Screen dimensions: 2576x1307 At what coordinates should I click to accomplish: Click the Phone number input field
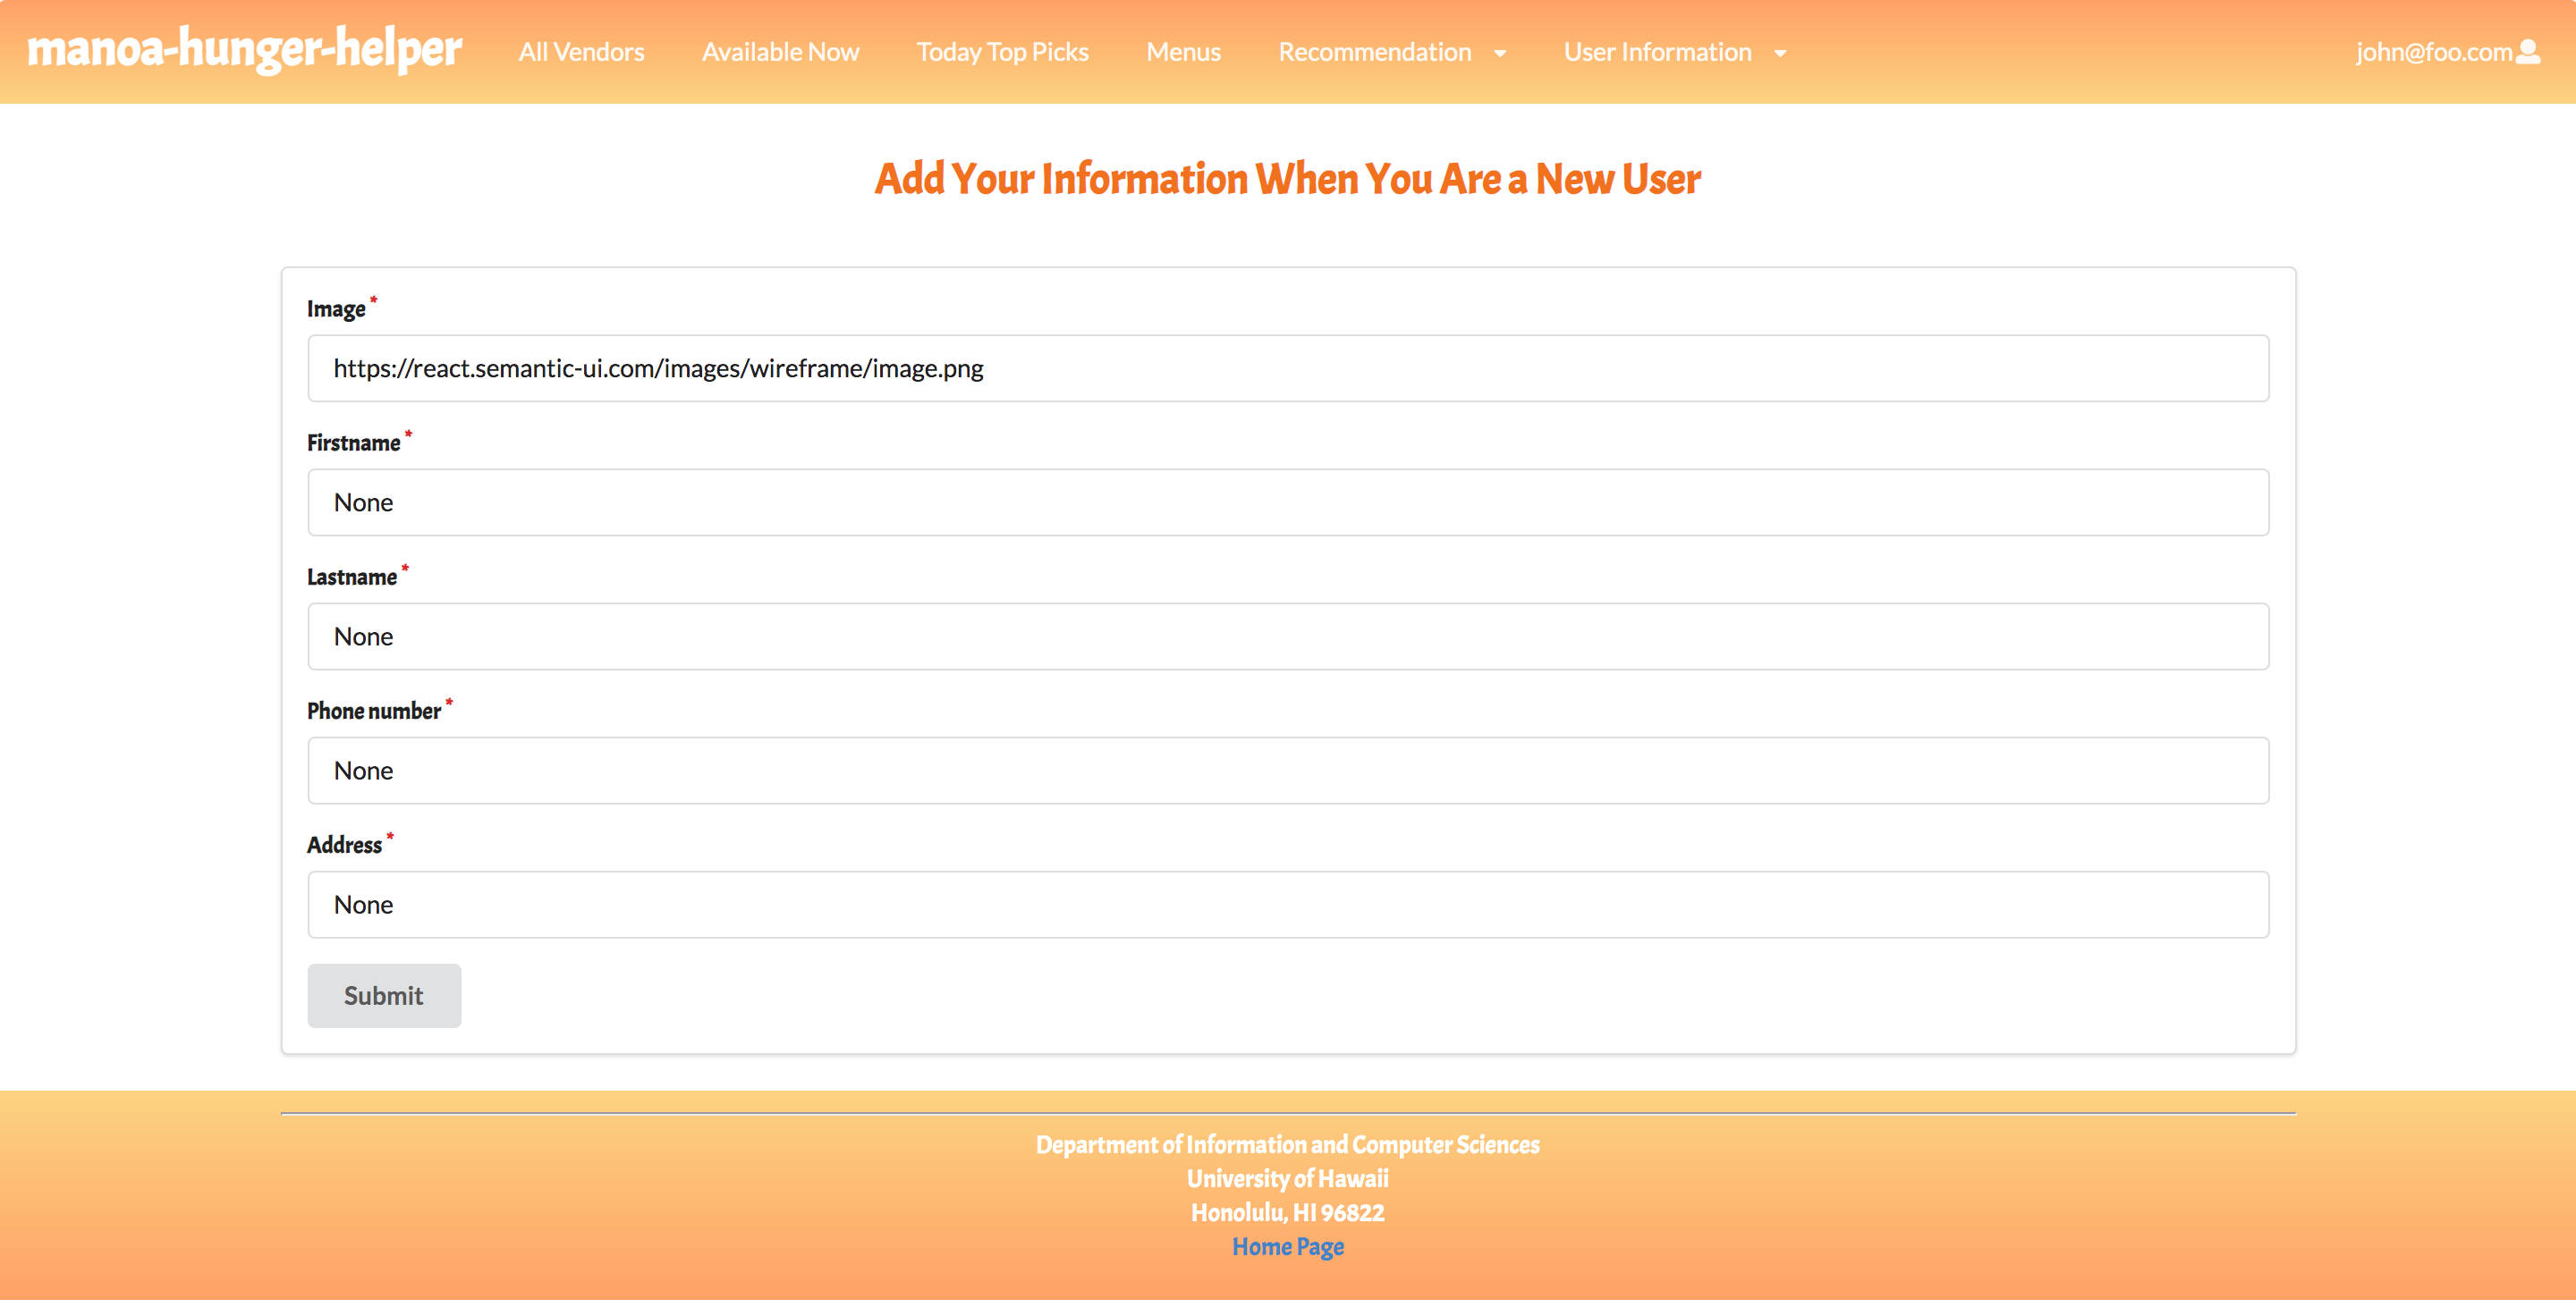click(1287, 769)
